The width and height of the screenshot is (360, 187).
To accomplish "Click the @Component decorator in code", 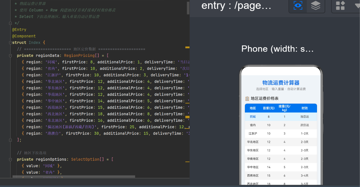I will (24, 36).
